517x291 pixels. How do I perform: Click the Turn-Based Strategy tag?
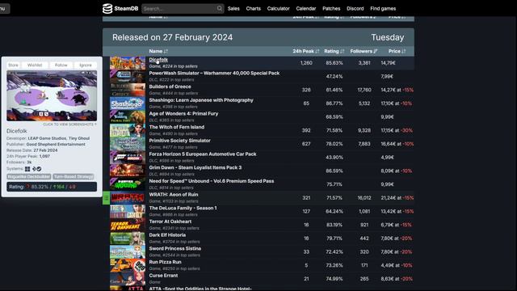pyautogui.click(x=74, y=177)
